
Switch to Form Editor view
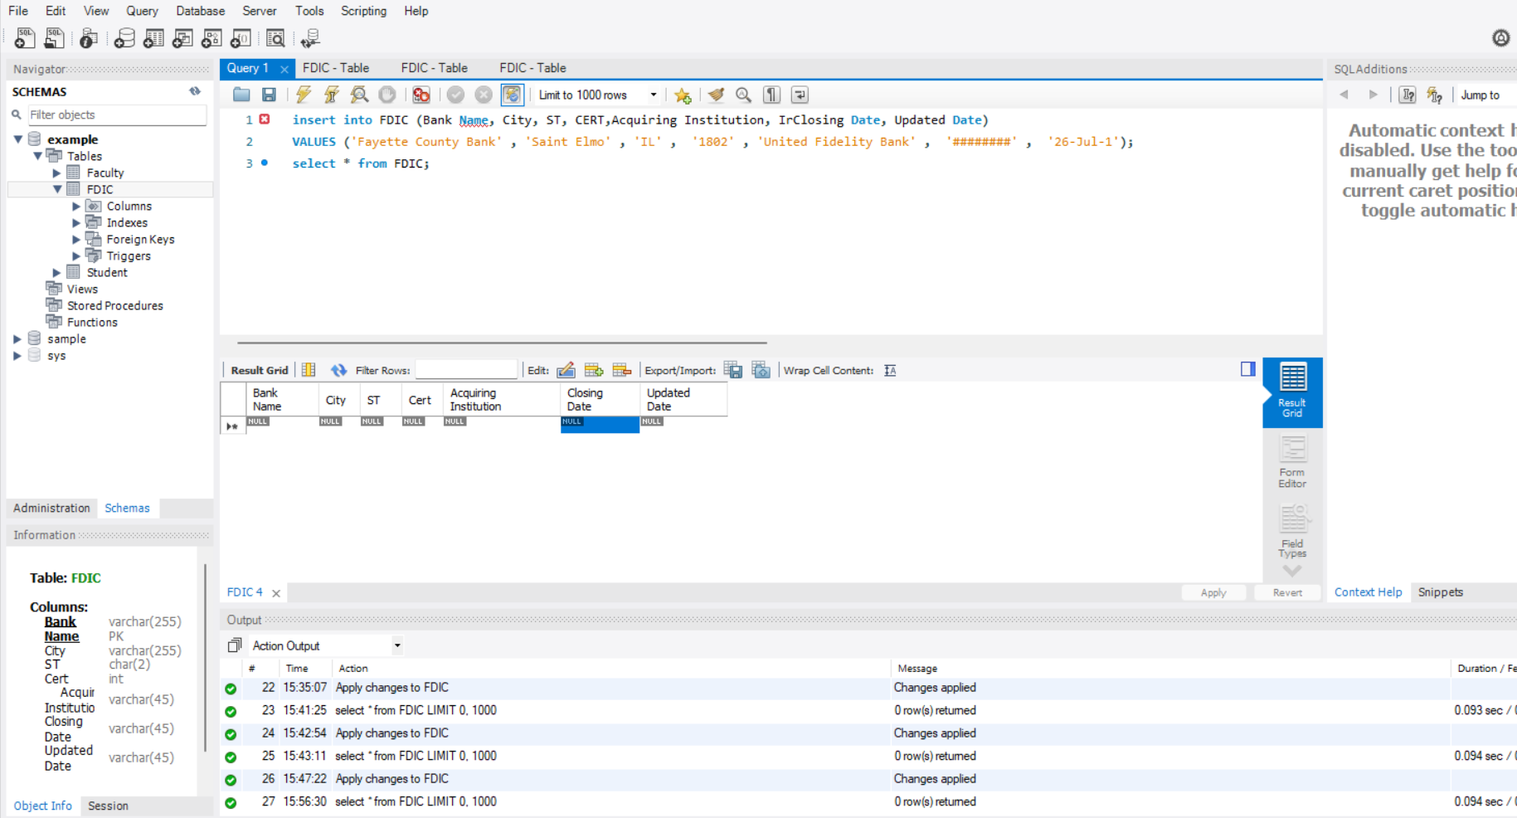click(x=1291, y=460)
